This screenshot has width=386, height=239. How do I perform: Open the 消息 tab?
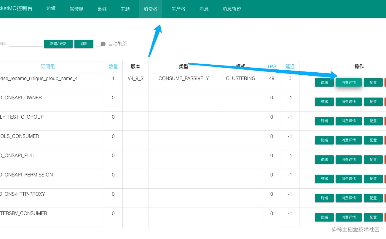point(204,9)
